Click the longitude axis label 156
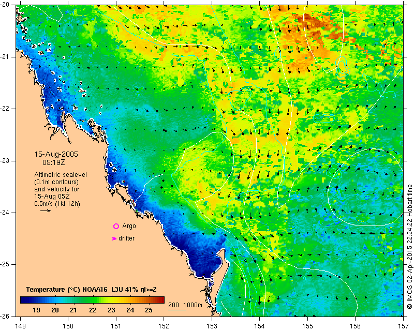The width and height of the screenshot is (414, 331). coord(356,326)
